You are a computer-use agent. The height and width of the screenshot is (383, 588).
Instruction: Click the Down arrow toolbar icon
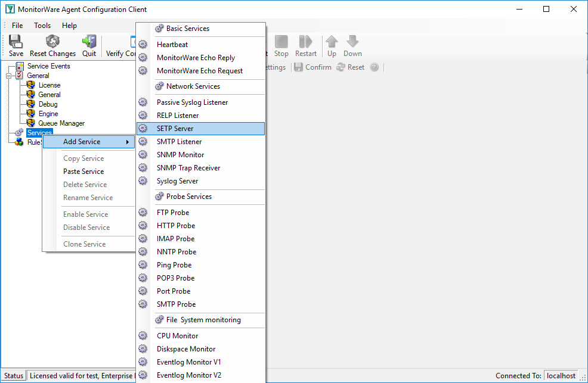point(352,41)
